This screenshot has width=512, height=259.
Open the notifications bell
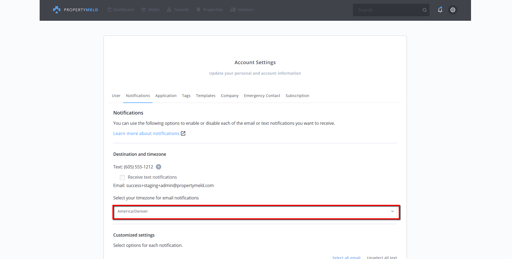(x=440, y=10)
